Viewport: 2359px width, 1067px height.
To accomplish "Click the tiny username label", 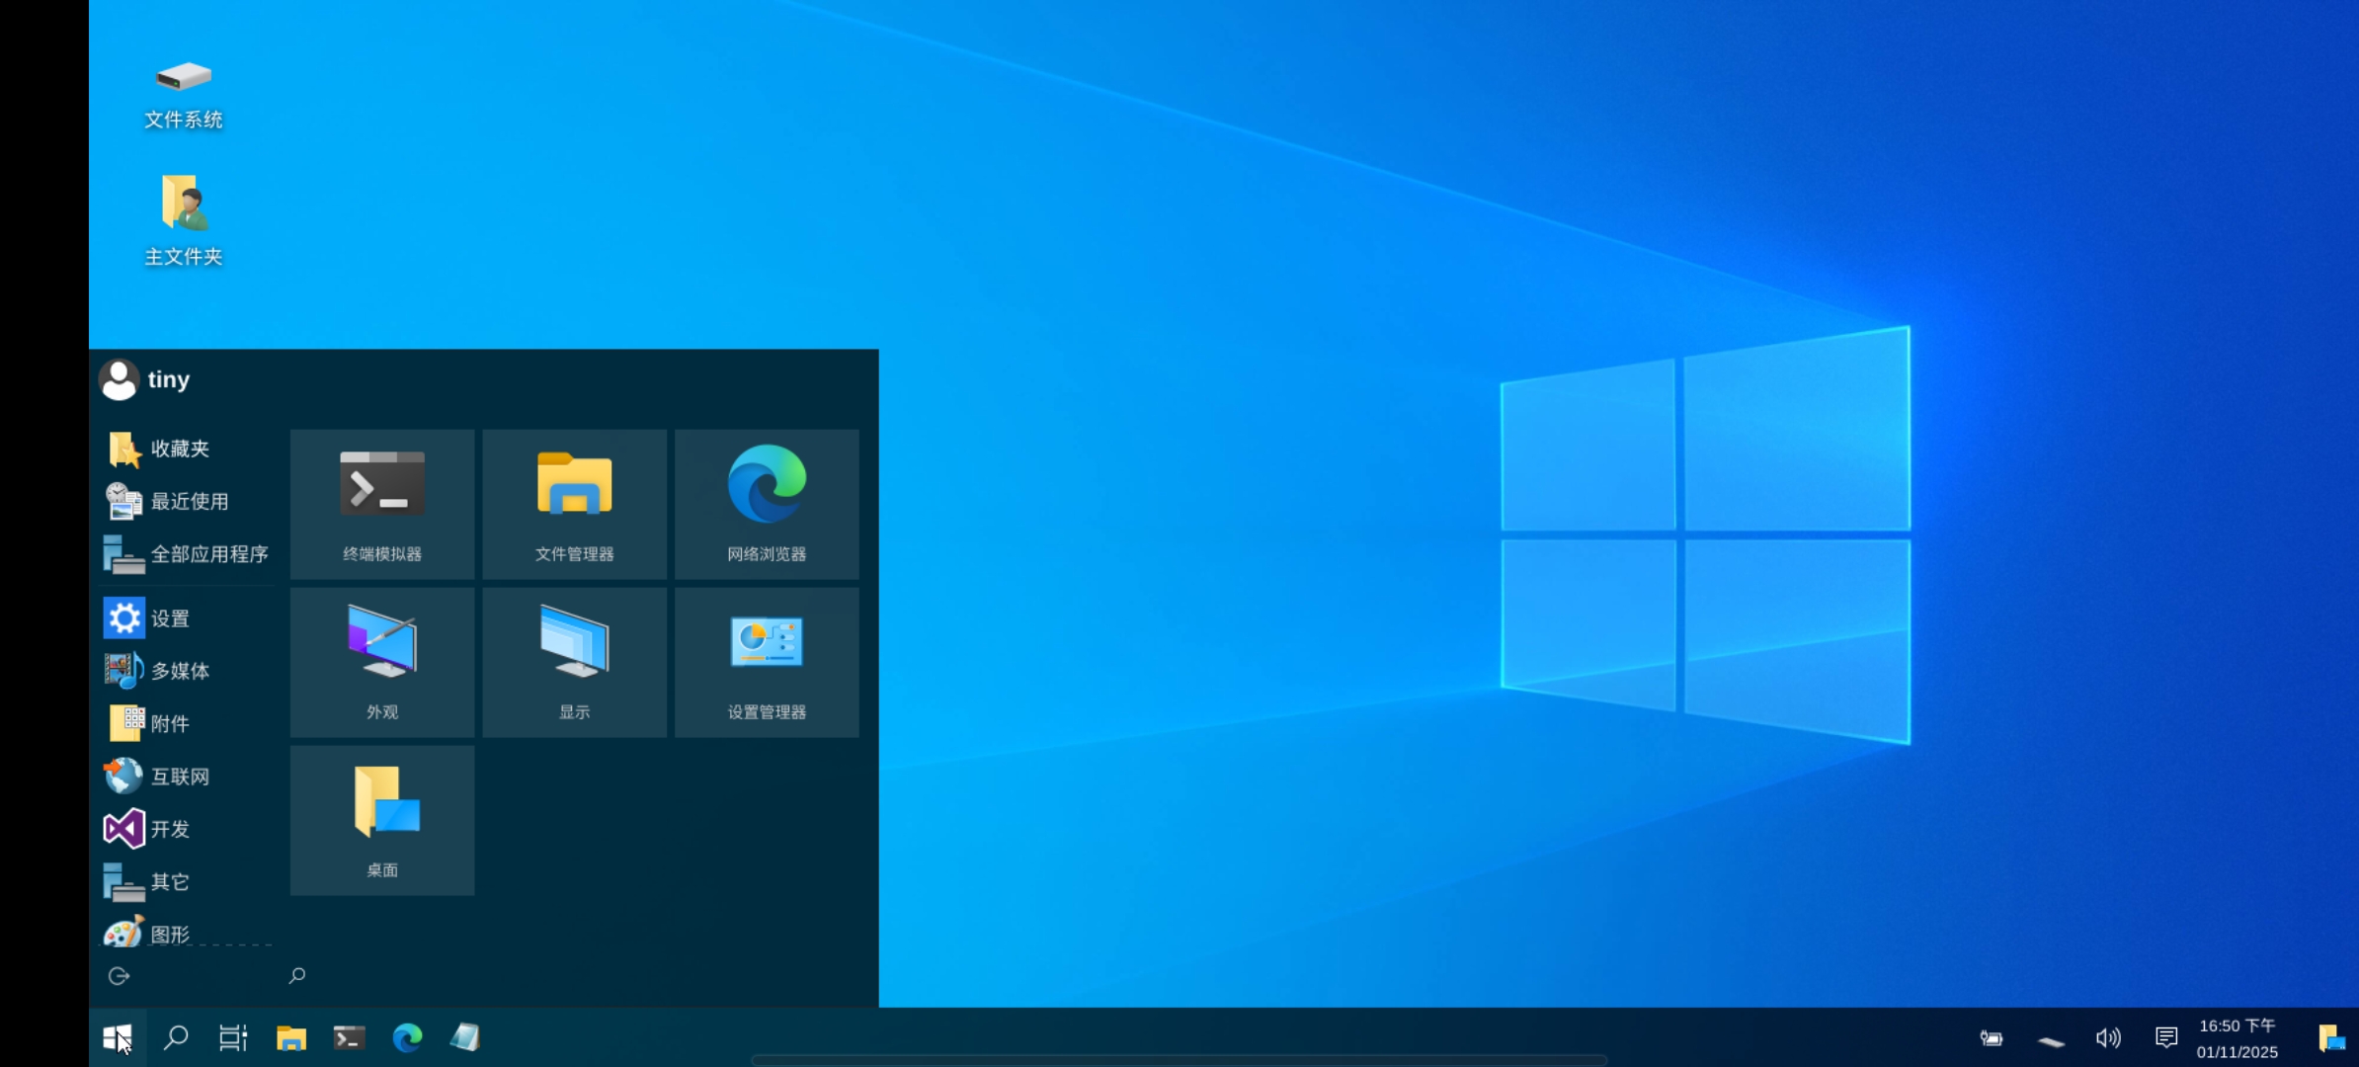I will tap(169, 379).
